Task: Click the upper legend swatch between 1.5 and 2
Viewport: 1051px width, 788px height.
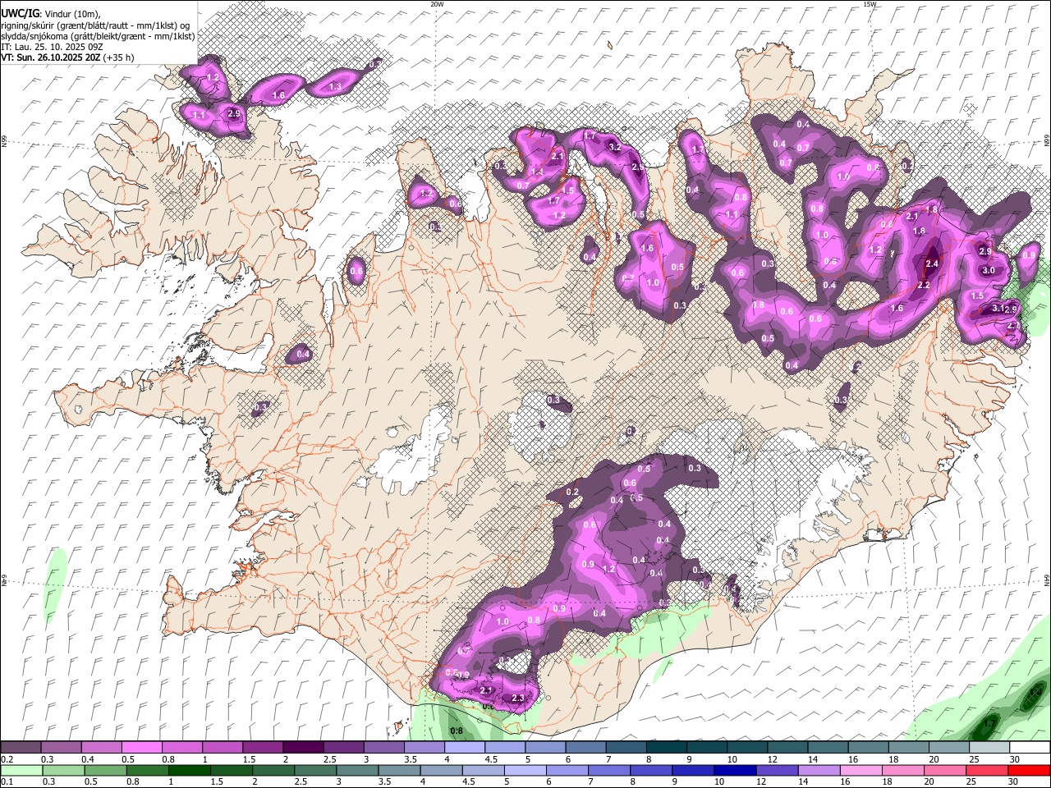Action: pos(263,748)
